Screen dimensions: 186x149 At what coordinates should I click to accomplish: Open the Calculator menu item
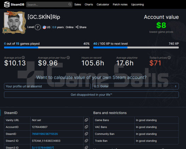point(103,5)
